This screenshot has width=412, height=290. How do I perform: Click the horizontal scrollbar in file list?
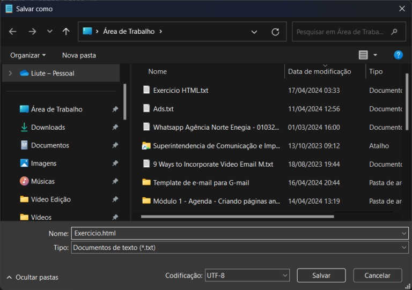[x=237, y=217]
